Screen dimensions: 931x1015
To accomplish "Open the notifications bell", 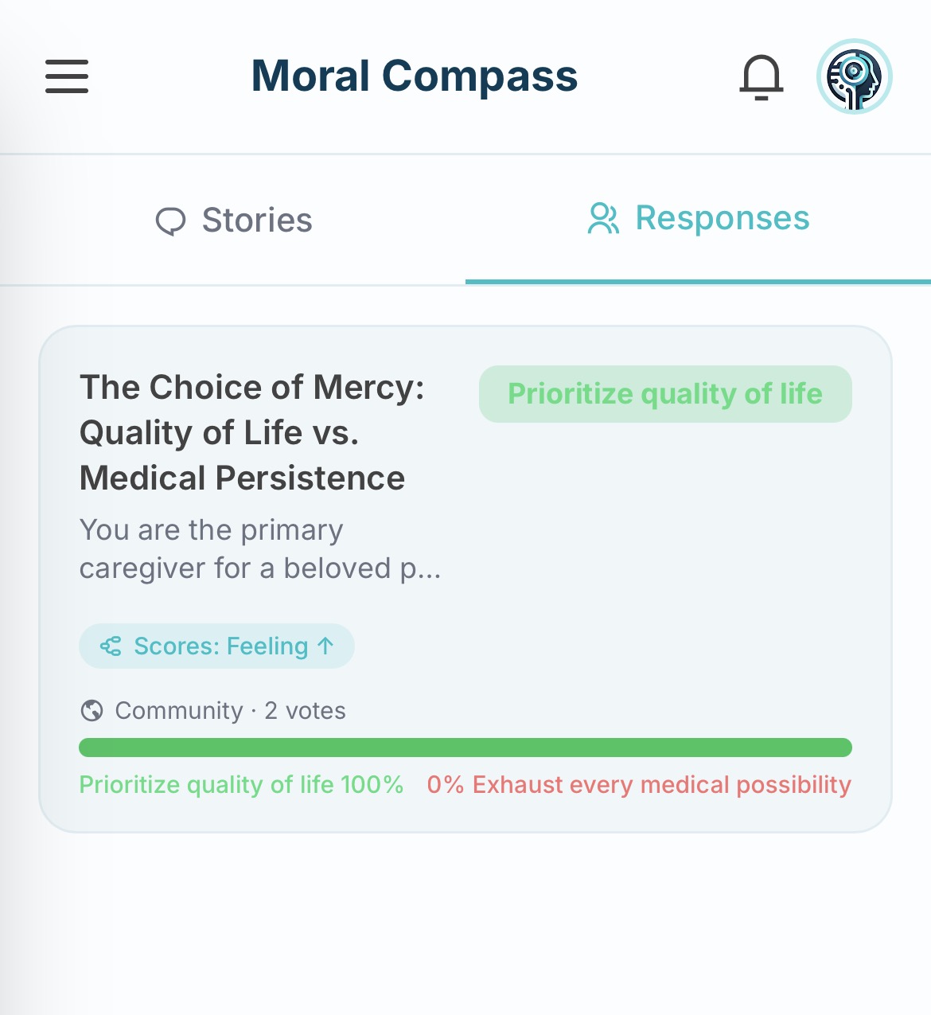I will [x=762, y=77].
